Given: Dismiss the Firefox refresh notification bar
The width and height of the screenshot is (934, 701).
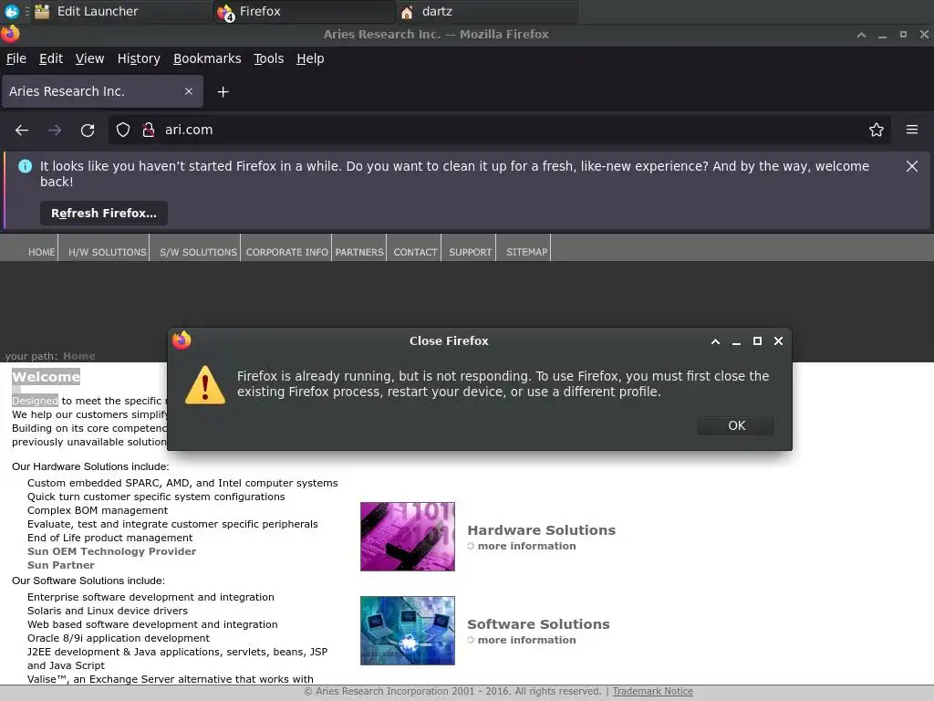Looking at the screenshot, I should point(911,166).
